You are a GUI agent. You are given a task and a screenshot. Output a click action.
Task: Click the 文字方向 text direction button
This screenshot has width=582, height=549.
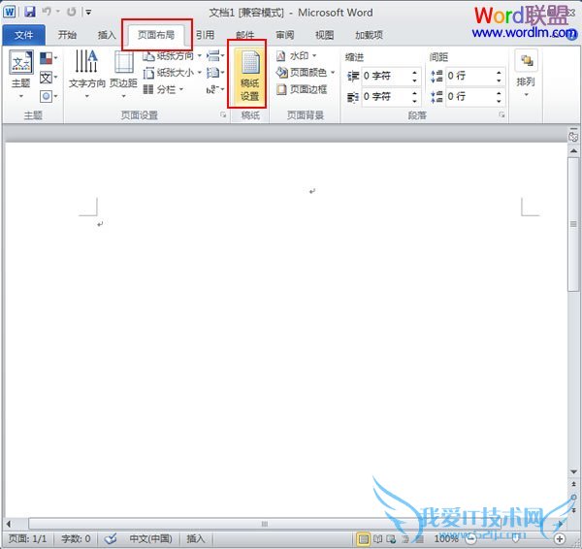tap(87, 75)
